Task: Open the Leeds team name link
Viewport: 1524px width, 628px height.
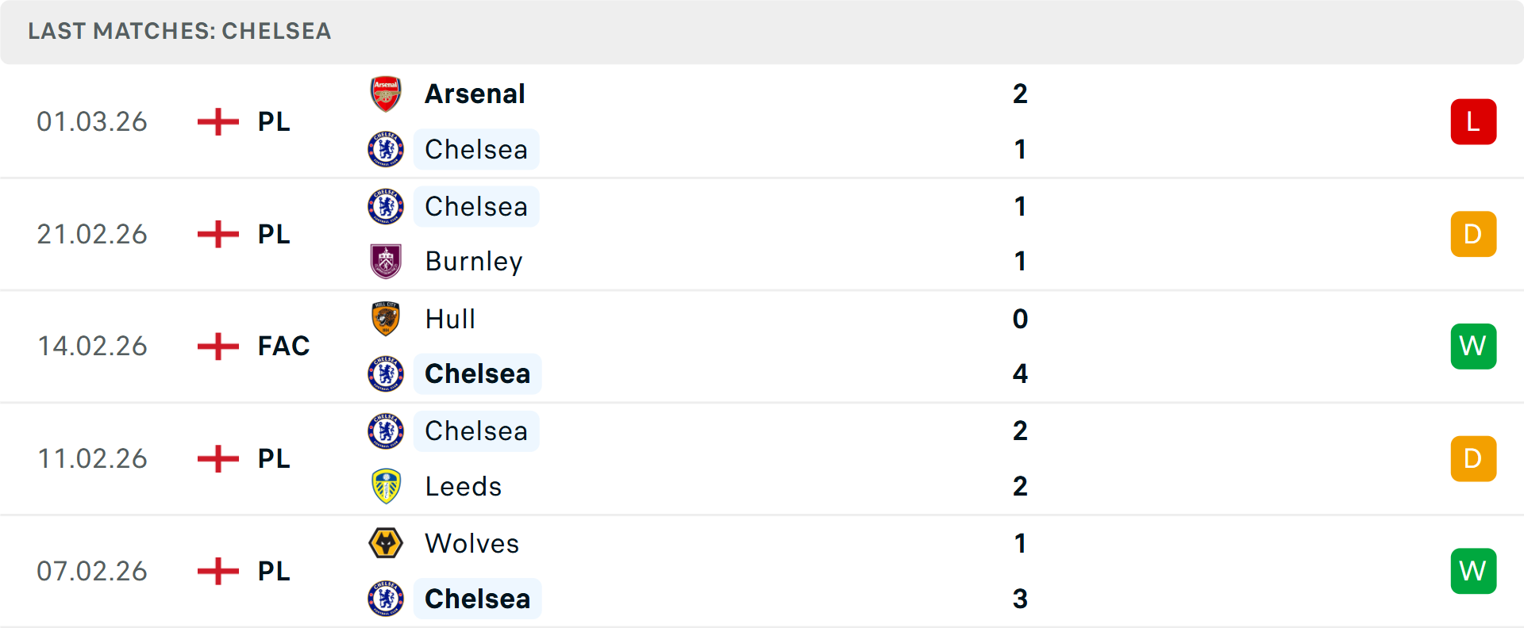Action: point(464,486)
